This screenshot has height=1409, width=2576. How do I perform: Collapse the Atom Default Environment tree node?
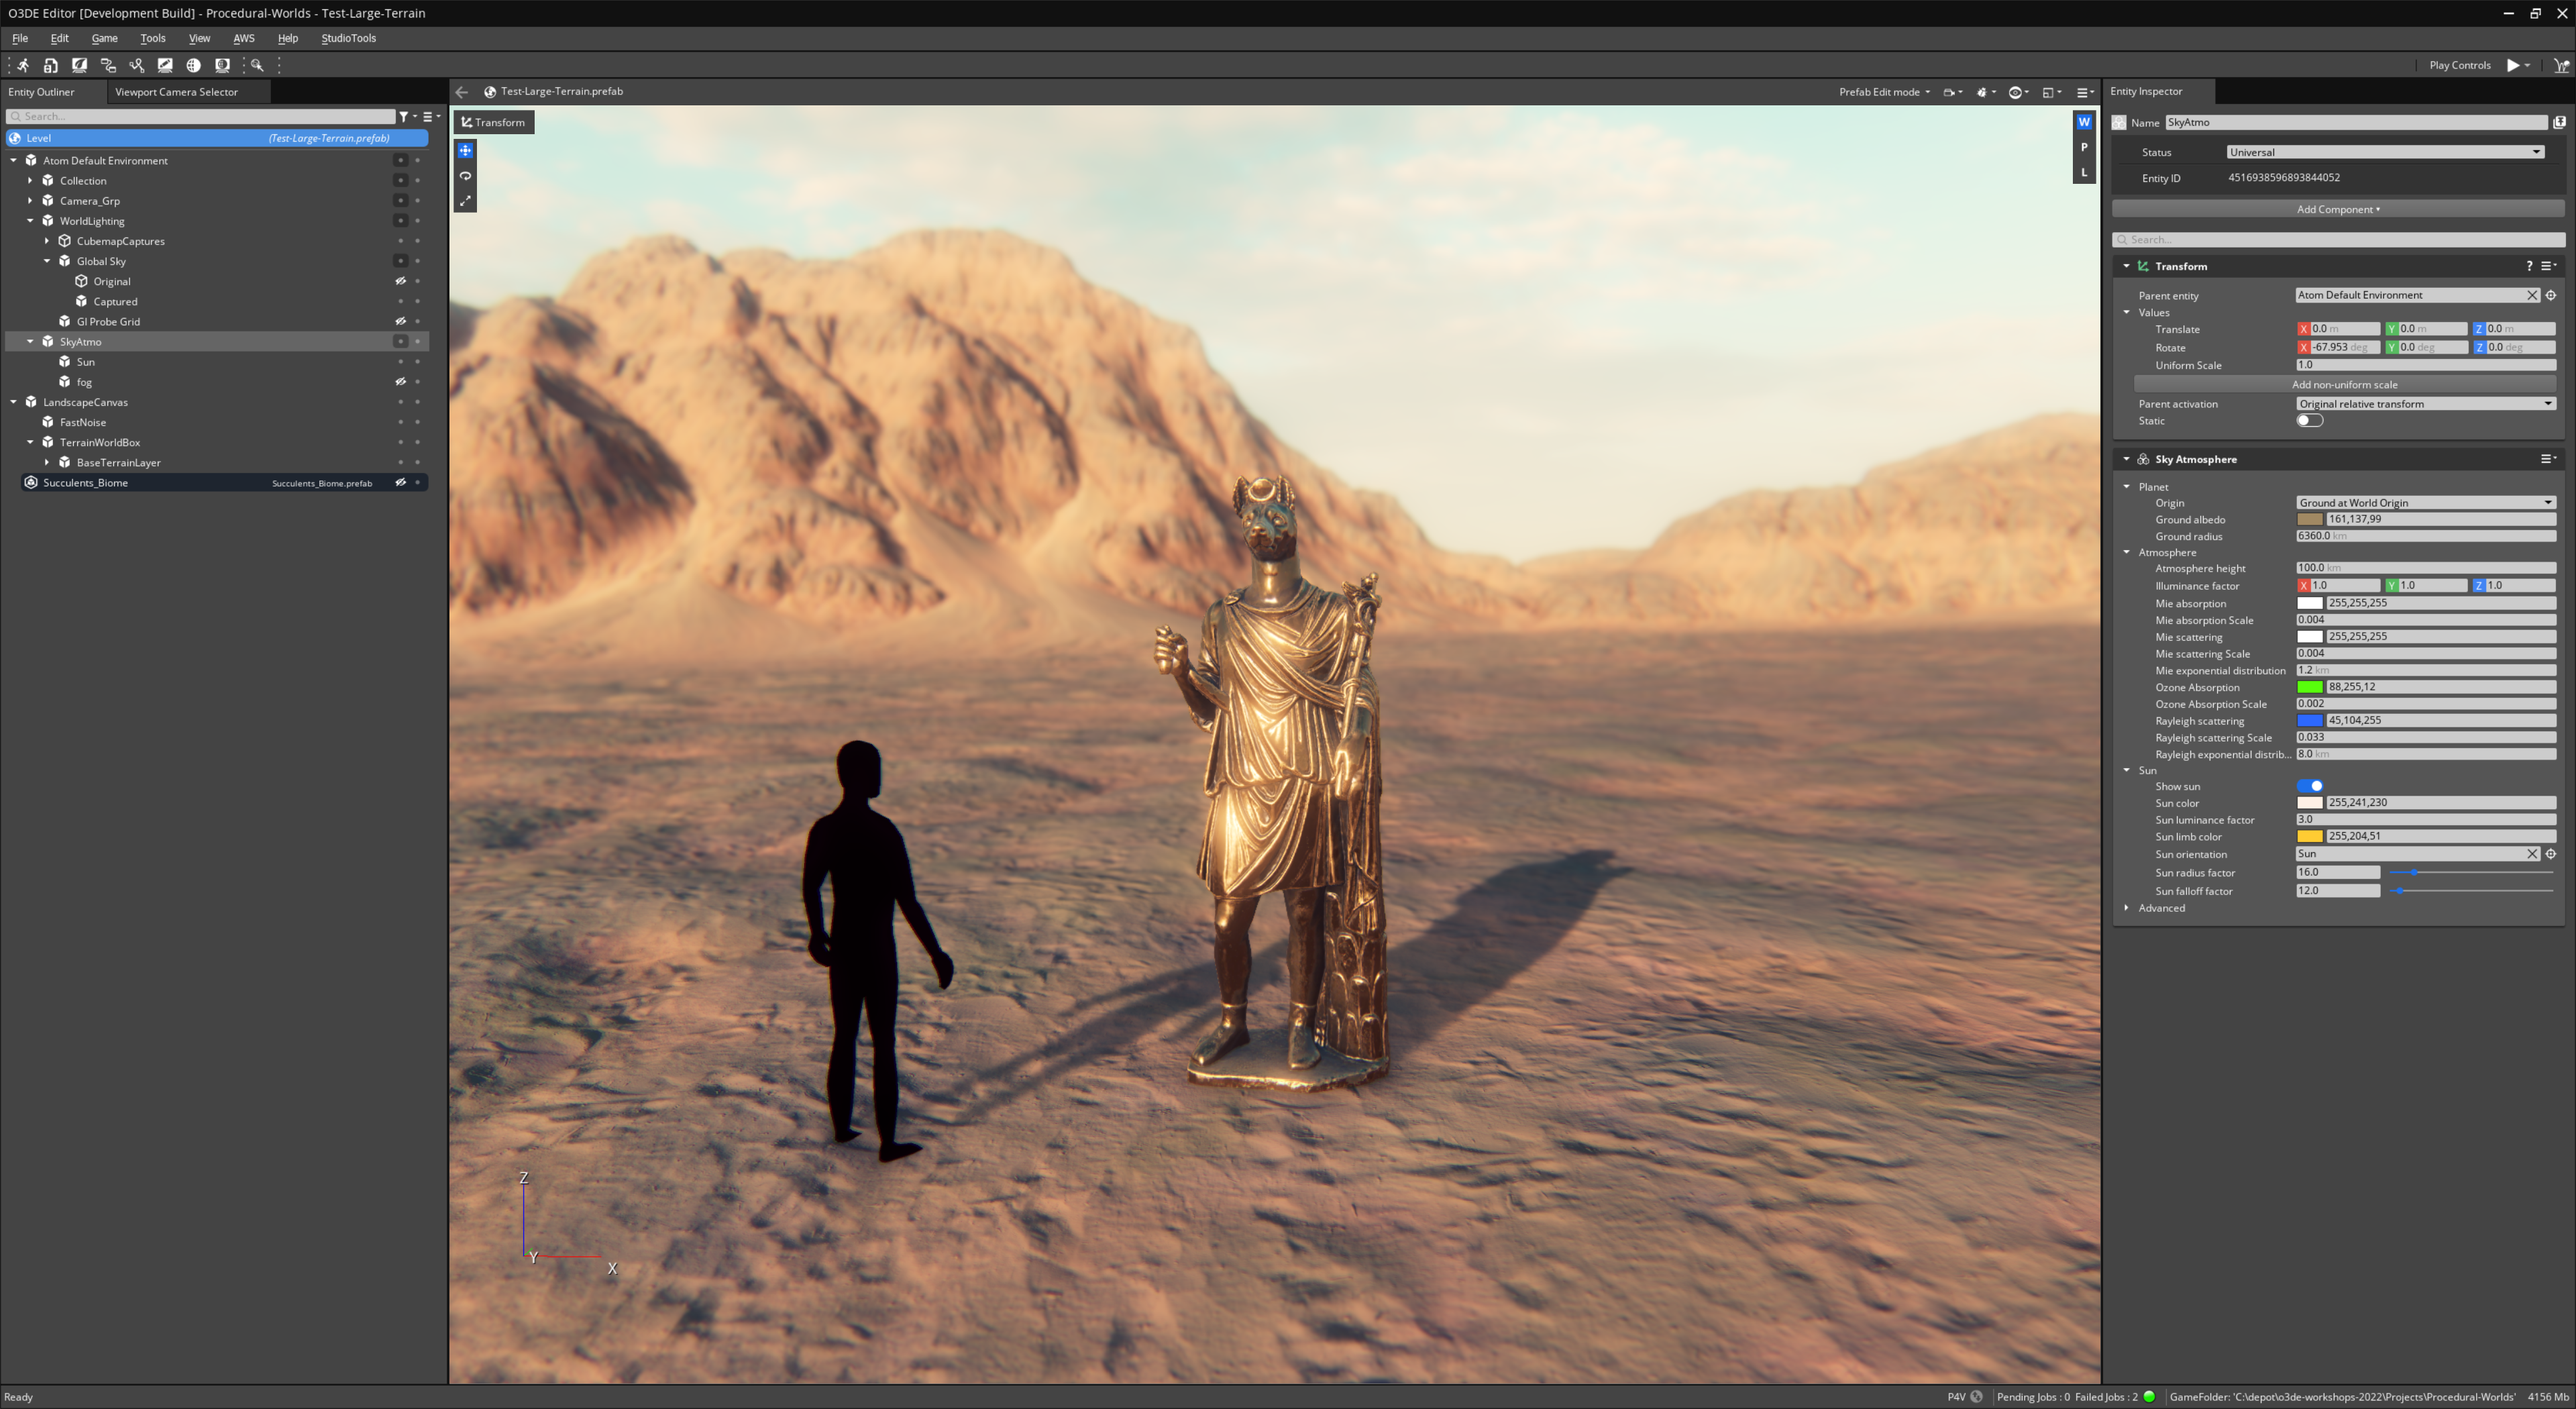coord(14,160)
